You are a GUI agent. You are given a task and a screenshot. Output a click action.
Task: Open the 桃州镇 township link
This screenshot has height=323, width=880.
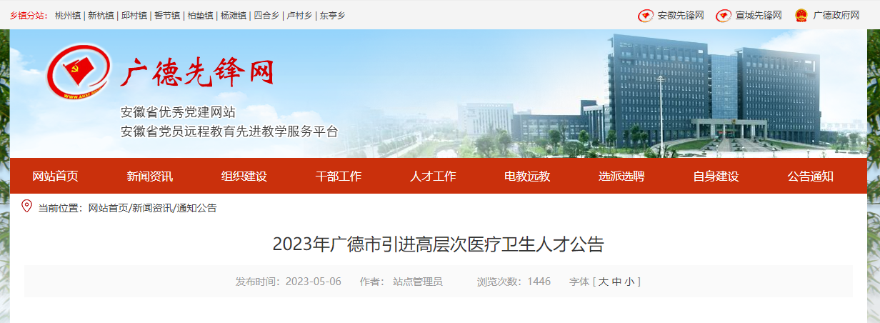click(68, 15)
